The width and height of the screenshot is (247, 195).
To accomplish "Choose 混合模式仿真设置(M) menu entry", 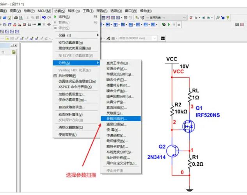I will coord(76,48).
